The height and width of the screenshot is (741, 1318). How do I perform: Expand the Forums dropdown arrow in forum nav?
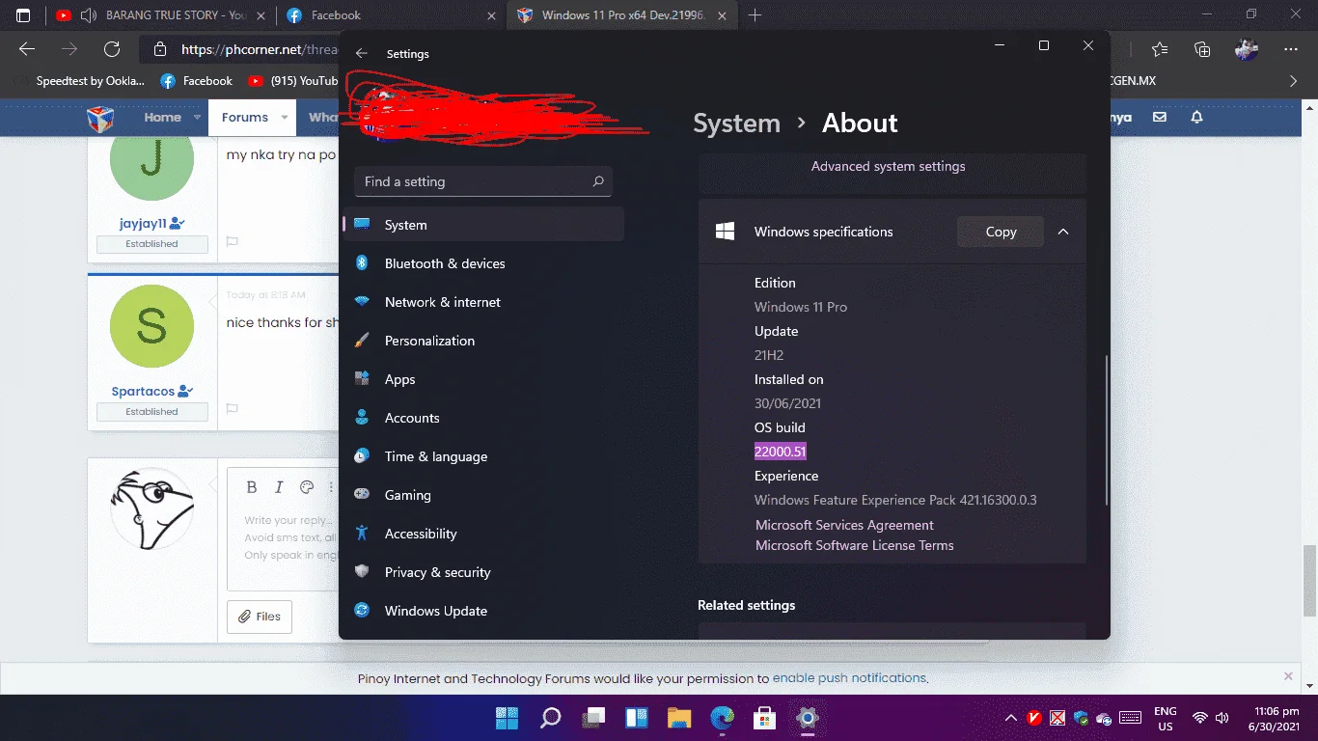[284, 118]
